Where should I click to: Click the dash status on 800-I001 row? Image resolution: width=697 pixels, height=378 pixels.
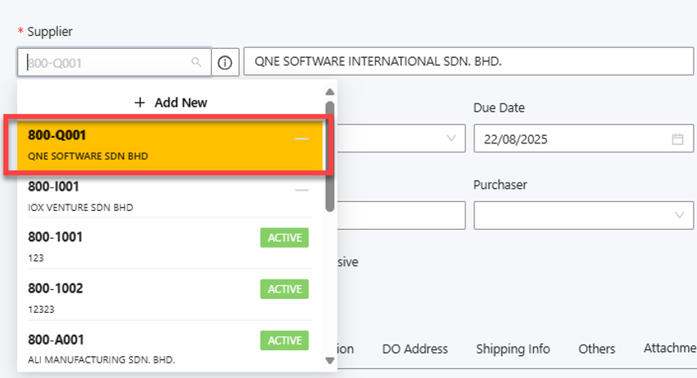coord(302,190)
